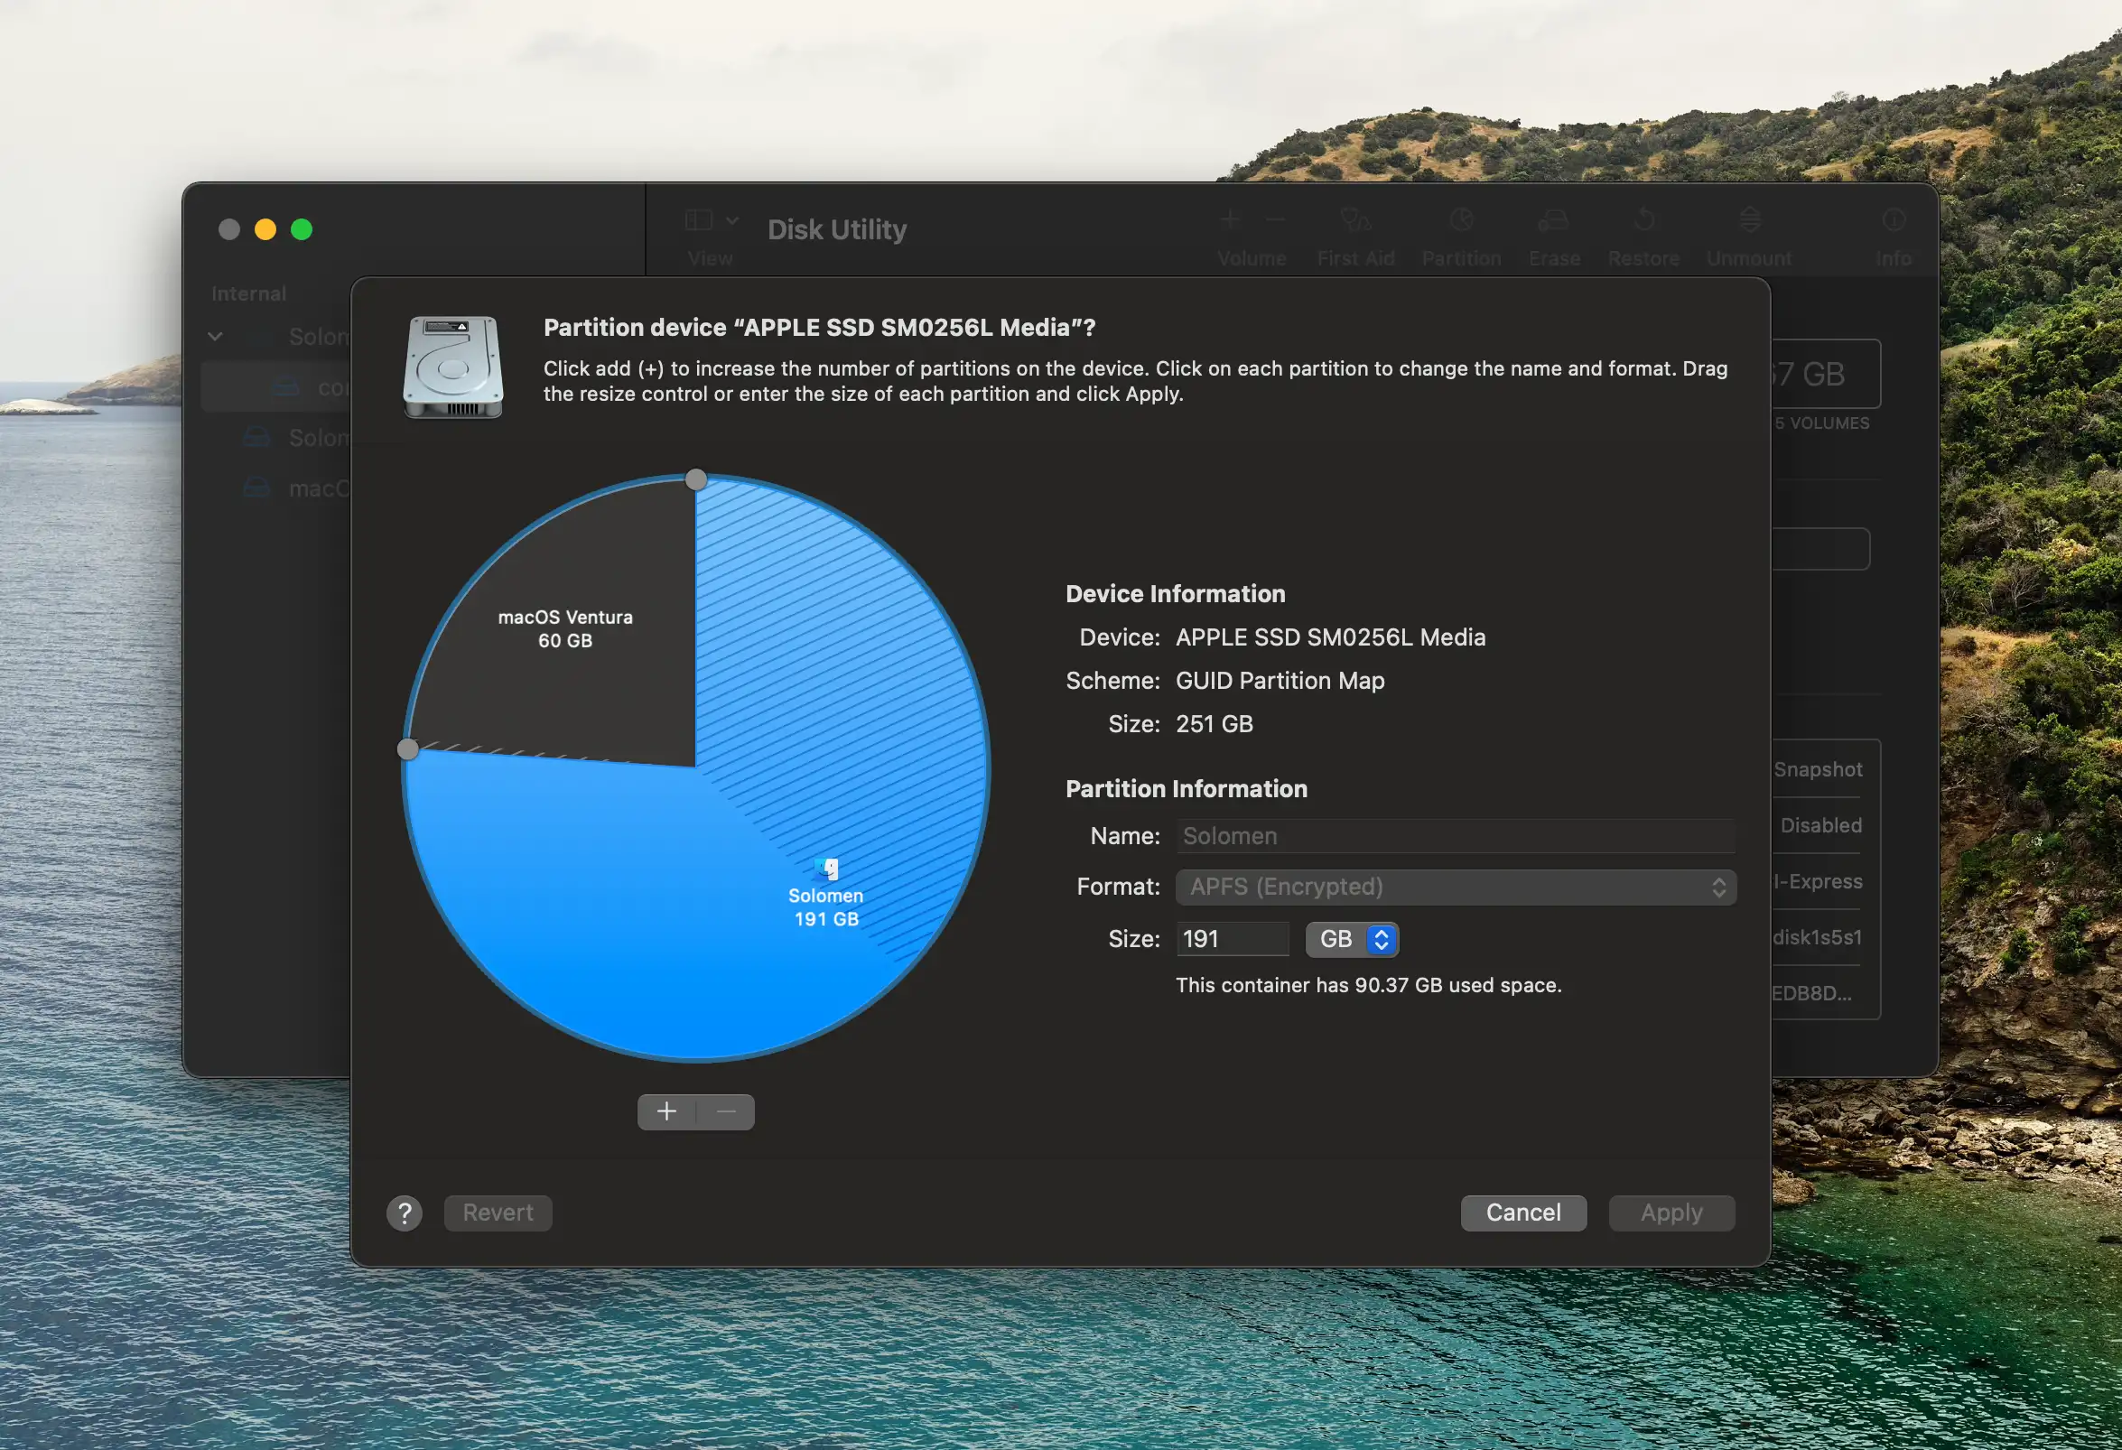
Task: Click the Partition Information heading
Action: (1187, 789)
